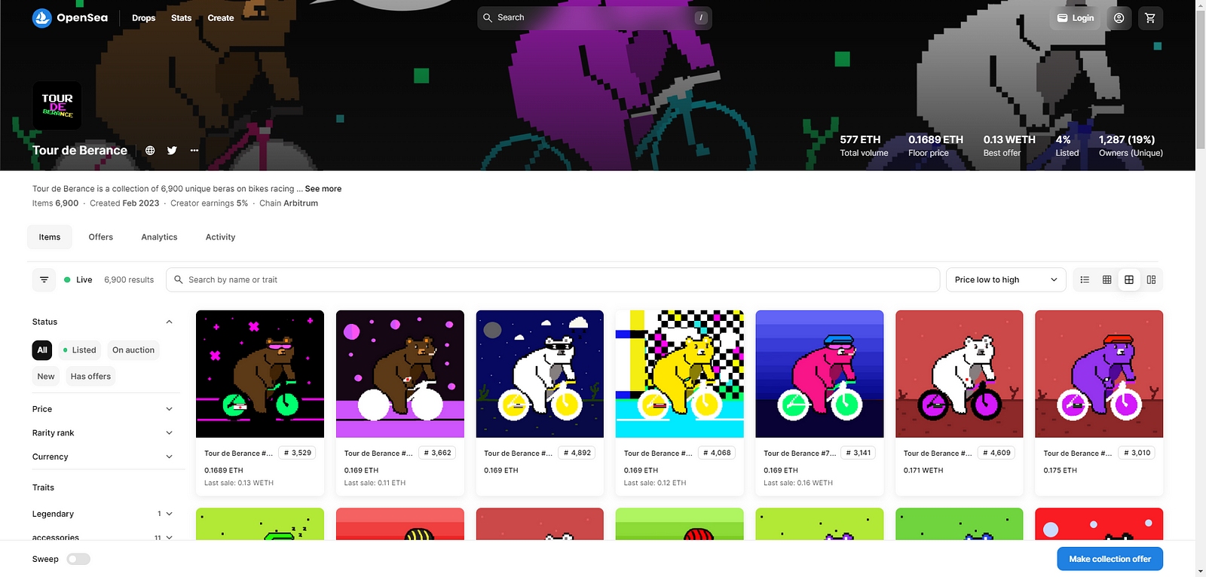The image size is (1206, 577).
Task: Expand the Currency filter section
Action: coord(103,457)
